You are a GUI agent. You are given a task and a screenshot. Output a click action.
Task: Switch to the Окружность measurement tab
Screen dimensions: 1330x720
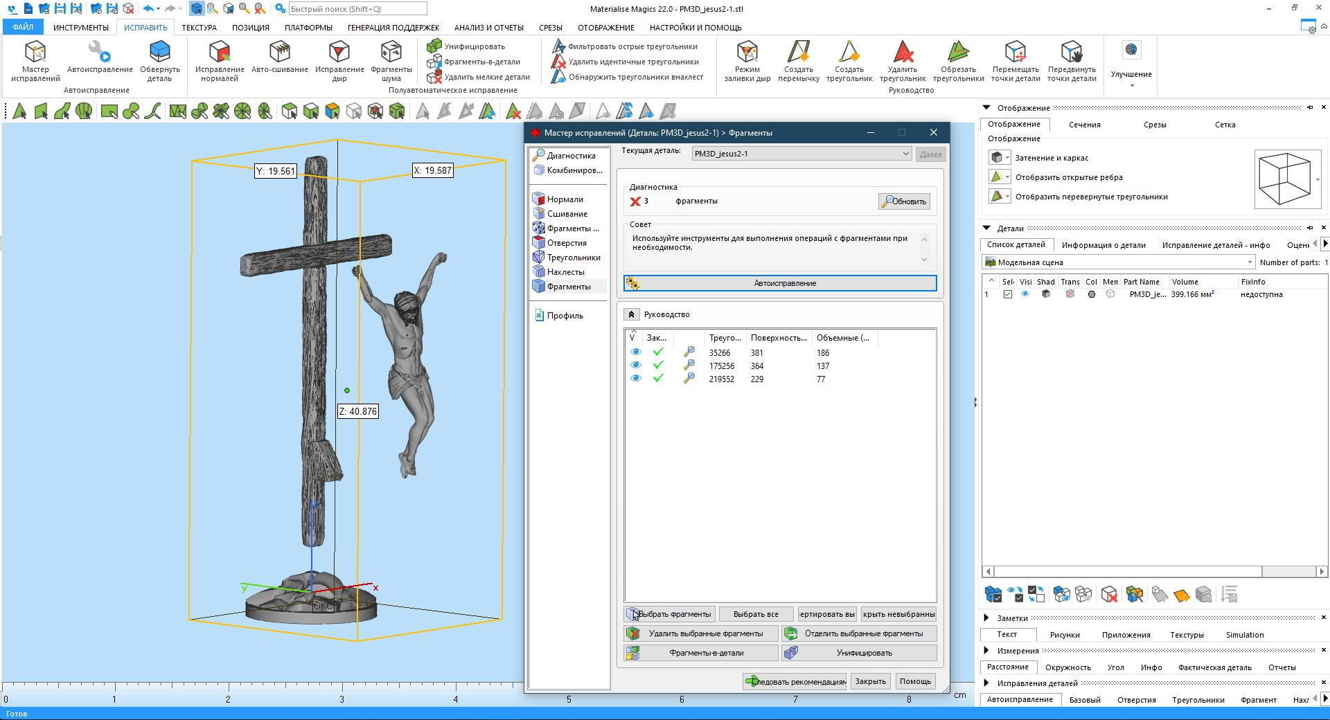[x=1067, y=667]
